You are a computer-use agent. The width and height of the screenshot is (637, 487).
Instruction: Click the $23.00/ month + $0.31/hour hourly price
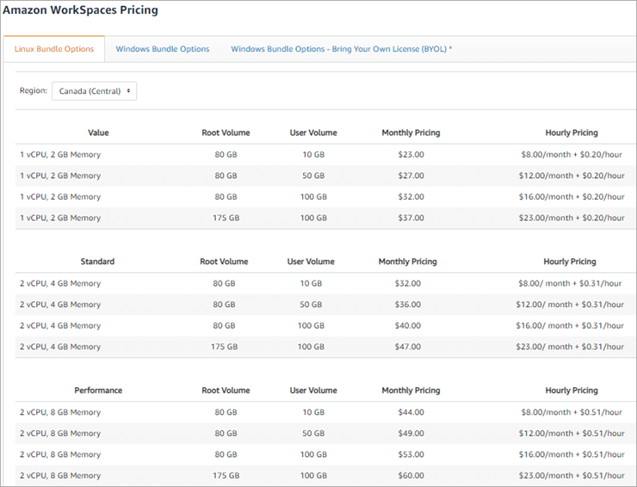click(x=569, y=347)
